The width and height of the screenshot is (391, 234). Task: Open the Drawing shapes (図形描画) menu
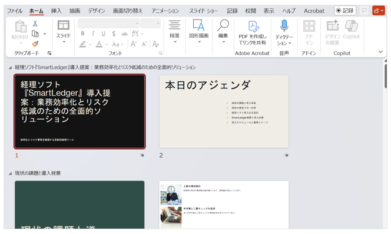click(199, 32)
